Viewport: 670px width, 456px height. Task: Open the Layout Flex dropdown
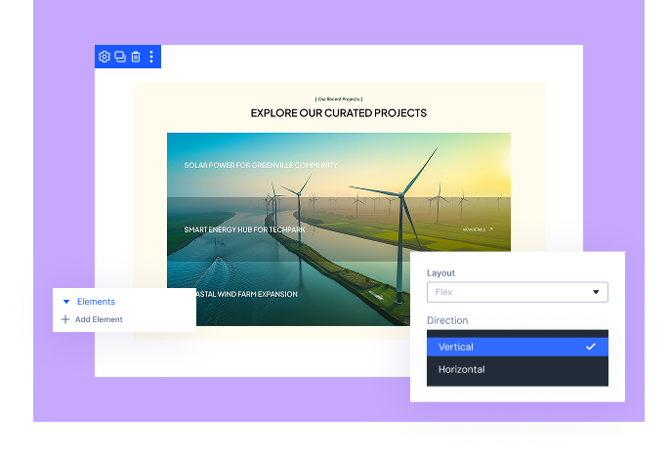click(x=517, y=292)
